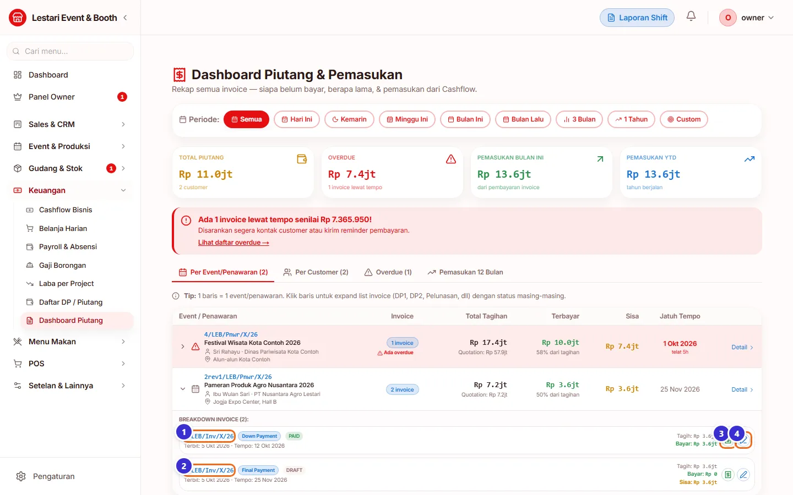
Task: Open Dashboard from the sidebar
Action: 70,75
